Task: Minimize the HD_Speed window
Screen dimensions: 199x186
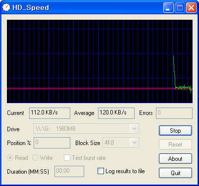Action: [168, 7]
